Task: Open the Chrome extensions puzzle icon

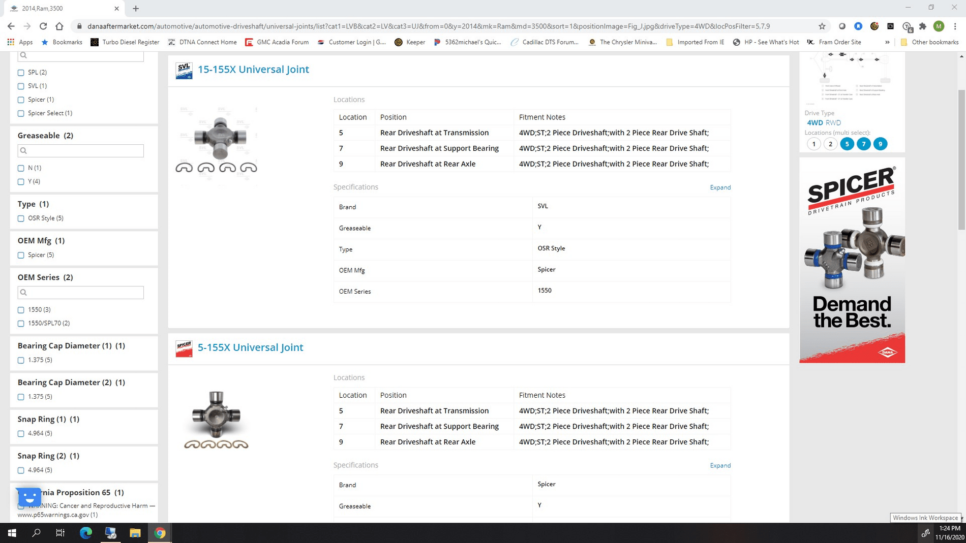Action: [x=923, y=26]
